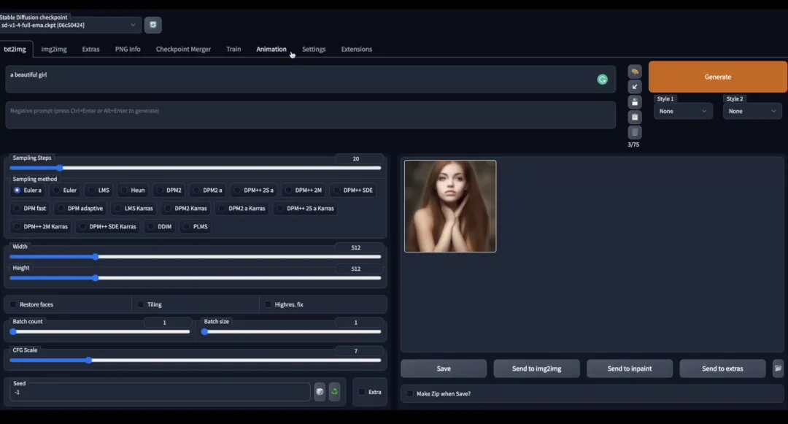Click the palette icon for random artist
The image size is (788, 424).
635,72
